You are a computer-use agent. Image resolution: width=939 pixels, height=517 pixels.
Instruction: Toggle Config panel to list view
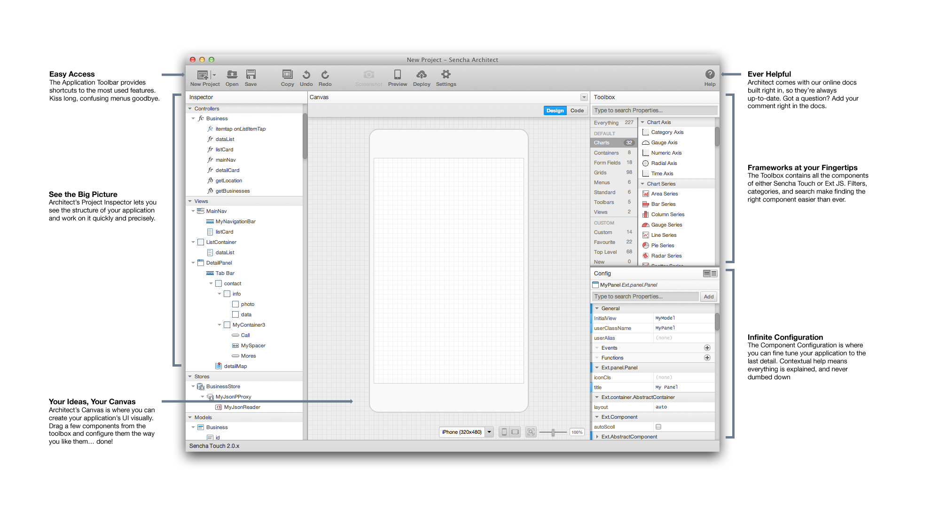click(x=714, y=274)
